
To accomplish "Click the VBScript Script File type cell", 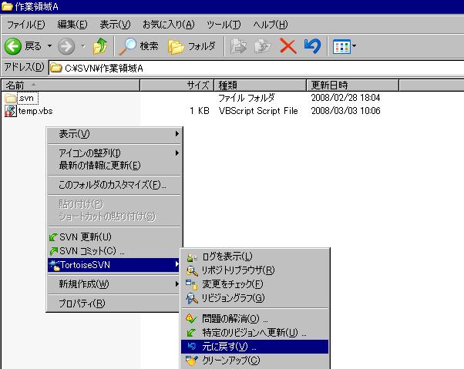I will pos(258,111).
